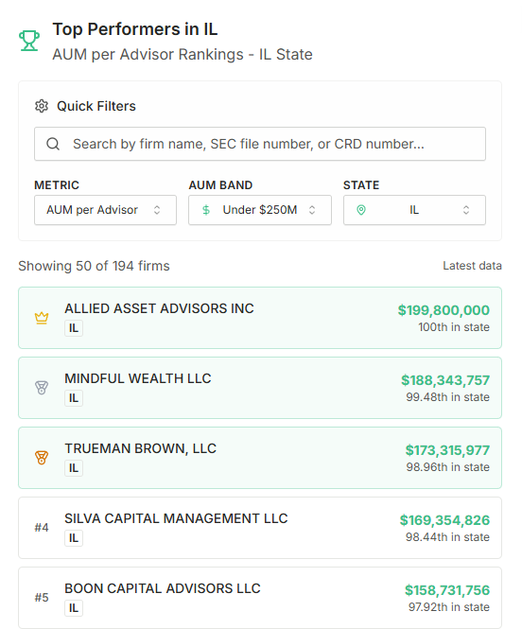Open SILVA CAPITAL MANAGEMENT LLC entry
The height and width of the screenshot is (629, 522).
coord(260,528)
